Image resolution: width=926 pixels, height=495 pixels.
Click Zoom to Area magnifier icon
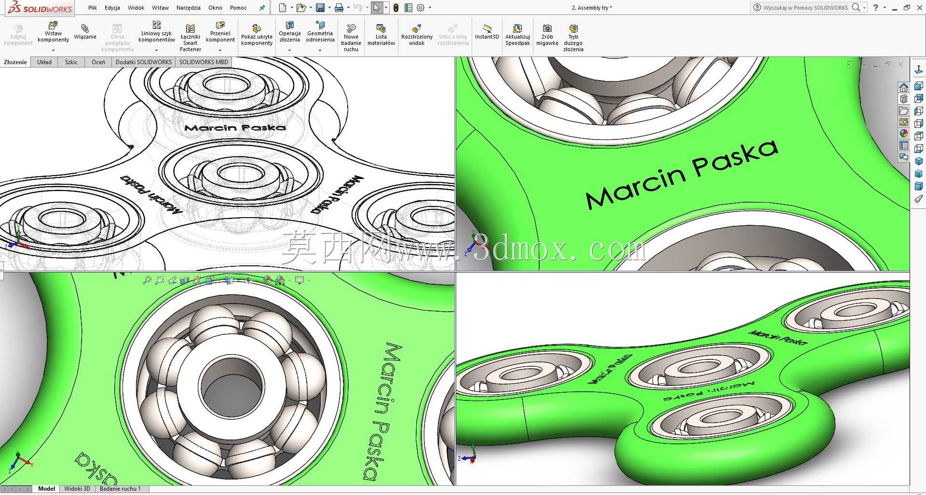160,280
